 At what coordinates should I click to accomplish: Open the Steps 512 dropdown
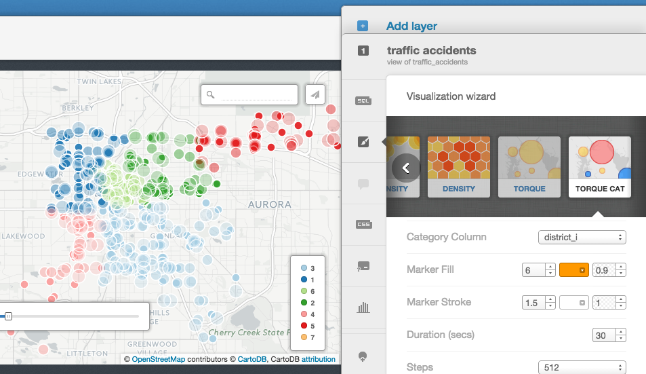(582, 367)
